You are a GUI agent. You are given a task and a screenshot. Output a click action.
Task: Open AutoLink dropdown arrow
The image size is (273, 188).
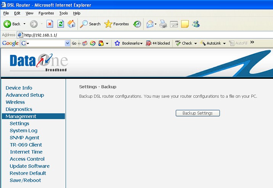point(224,43)
